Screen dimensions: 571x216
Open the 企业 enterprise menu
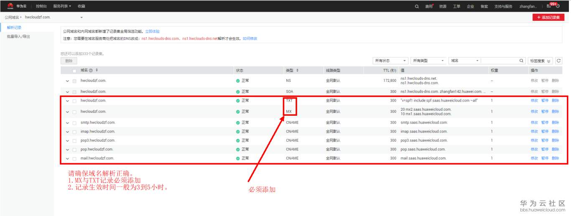pos(470,6)
